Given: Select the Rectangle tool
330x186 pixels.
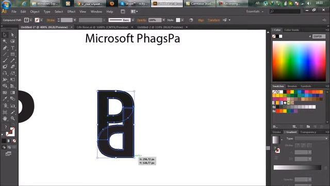Looking at the screenshot, I should 12,54.
